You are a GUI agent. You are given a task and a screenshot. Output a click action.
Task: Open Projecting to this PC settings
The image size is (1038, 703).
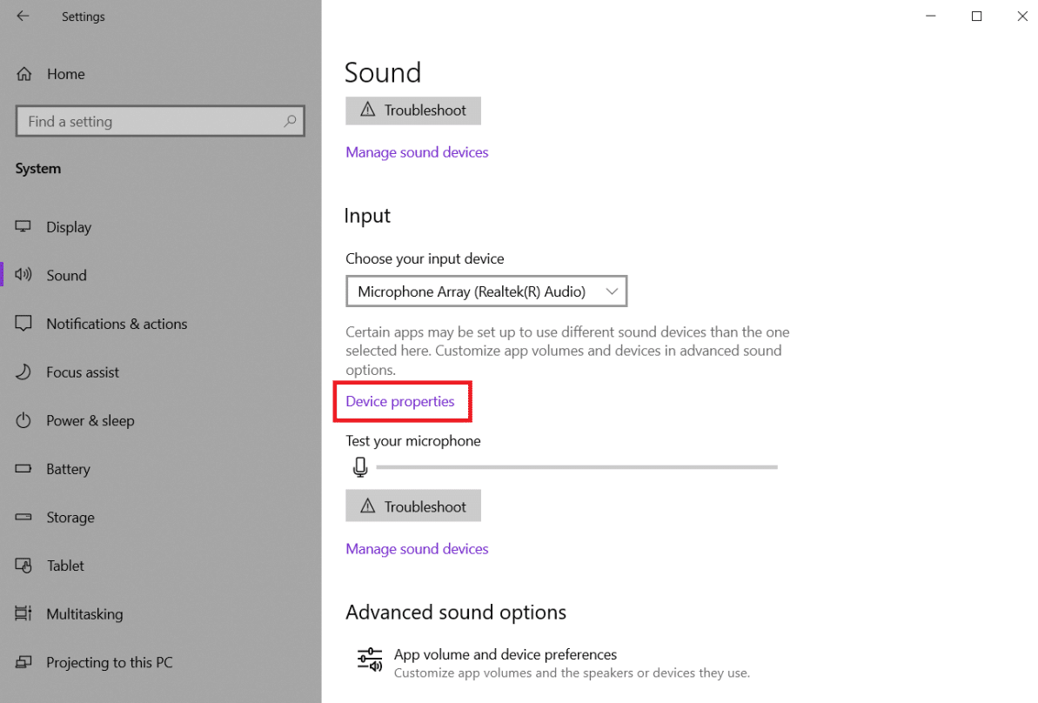pyautogui.click(x=110, y=662)
